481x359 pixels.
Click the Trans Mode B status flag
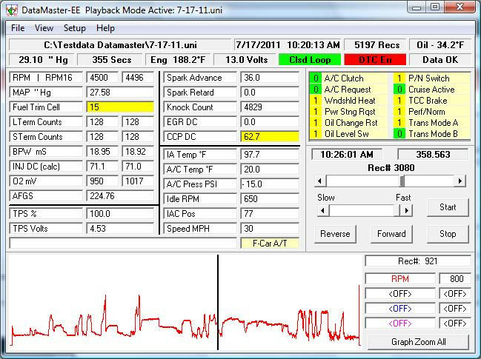point(400,134)
